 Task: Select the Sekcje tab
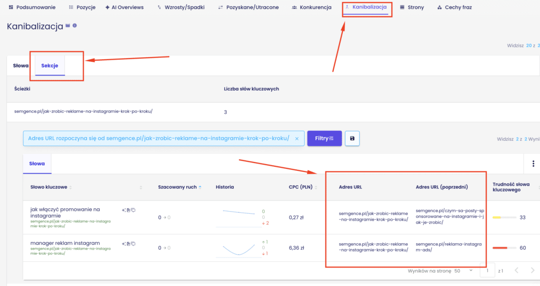50,65
